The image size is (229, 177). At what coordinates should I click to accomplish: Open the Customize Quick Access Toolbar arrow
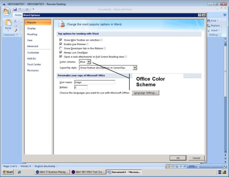click(x=33, y=9)
